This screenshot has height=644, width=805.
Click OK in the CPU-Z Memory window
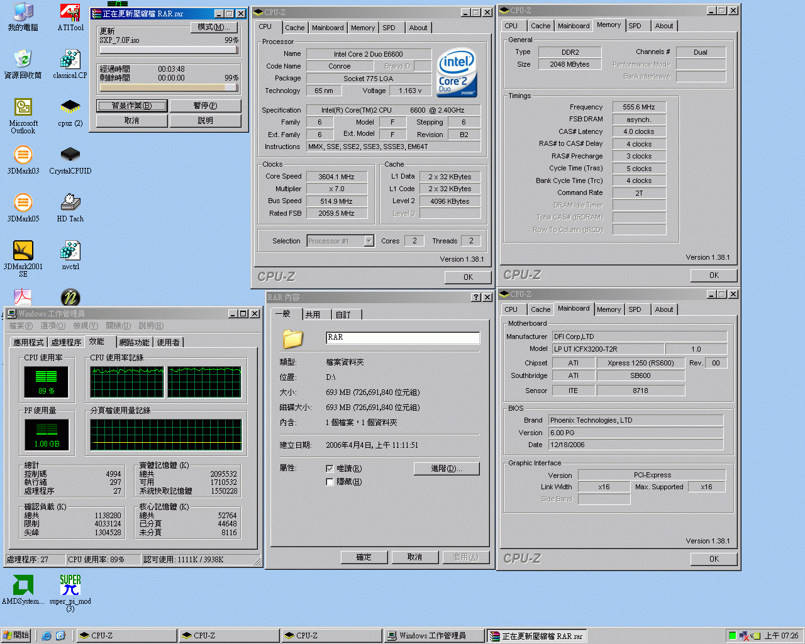[714, 275]
